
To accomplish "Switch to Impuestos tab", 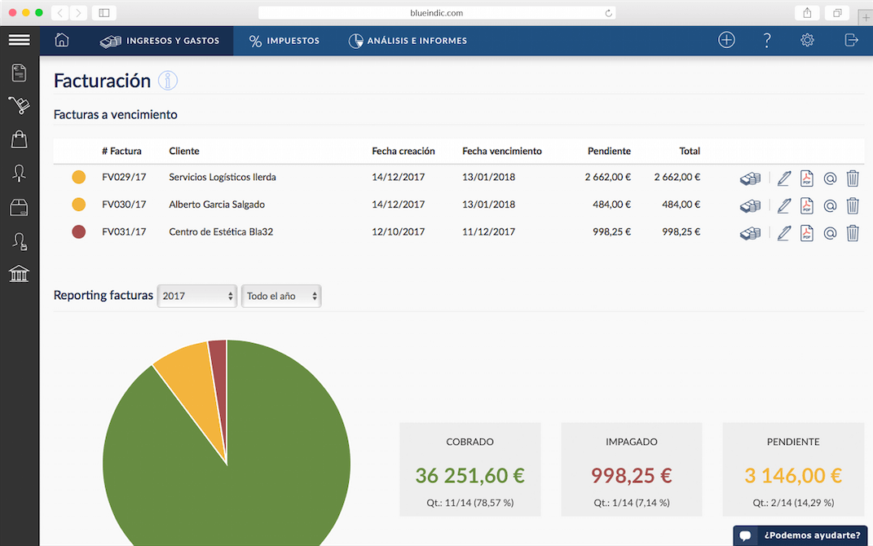I will (x=284, y=41).
